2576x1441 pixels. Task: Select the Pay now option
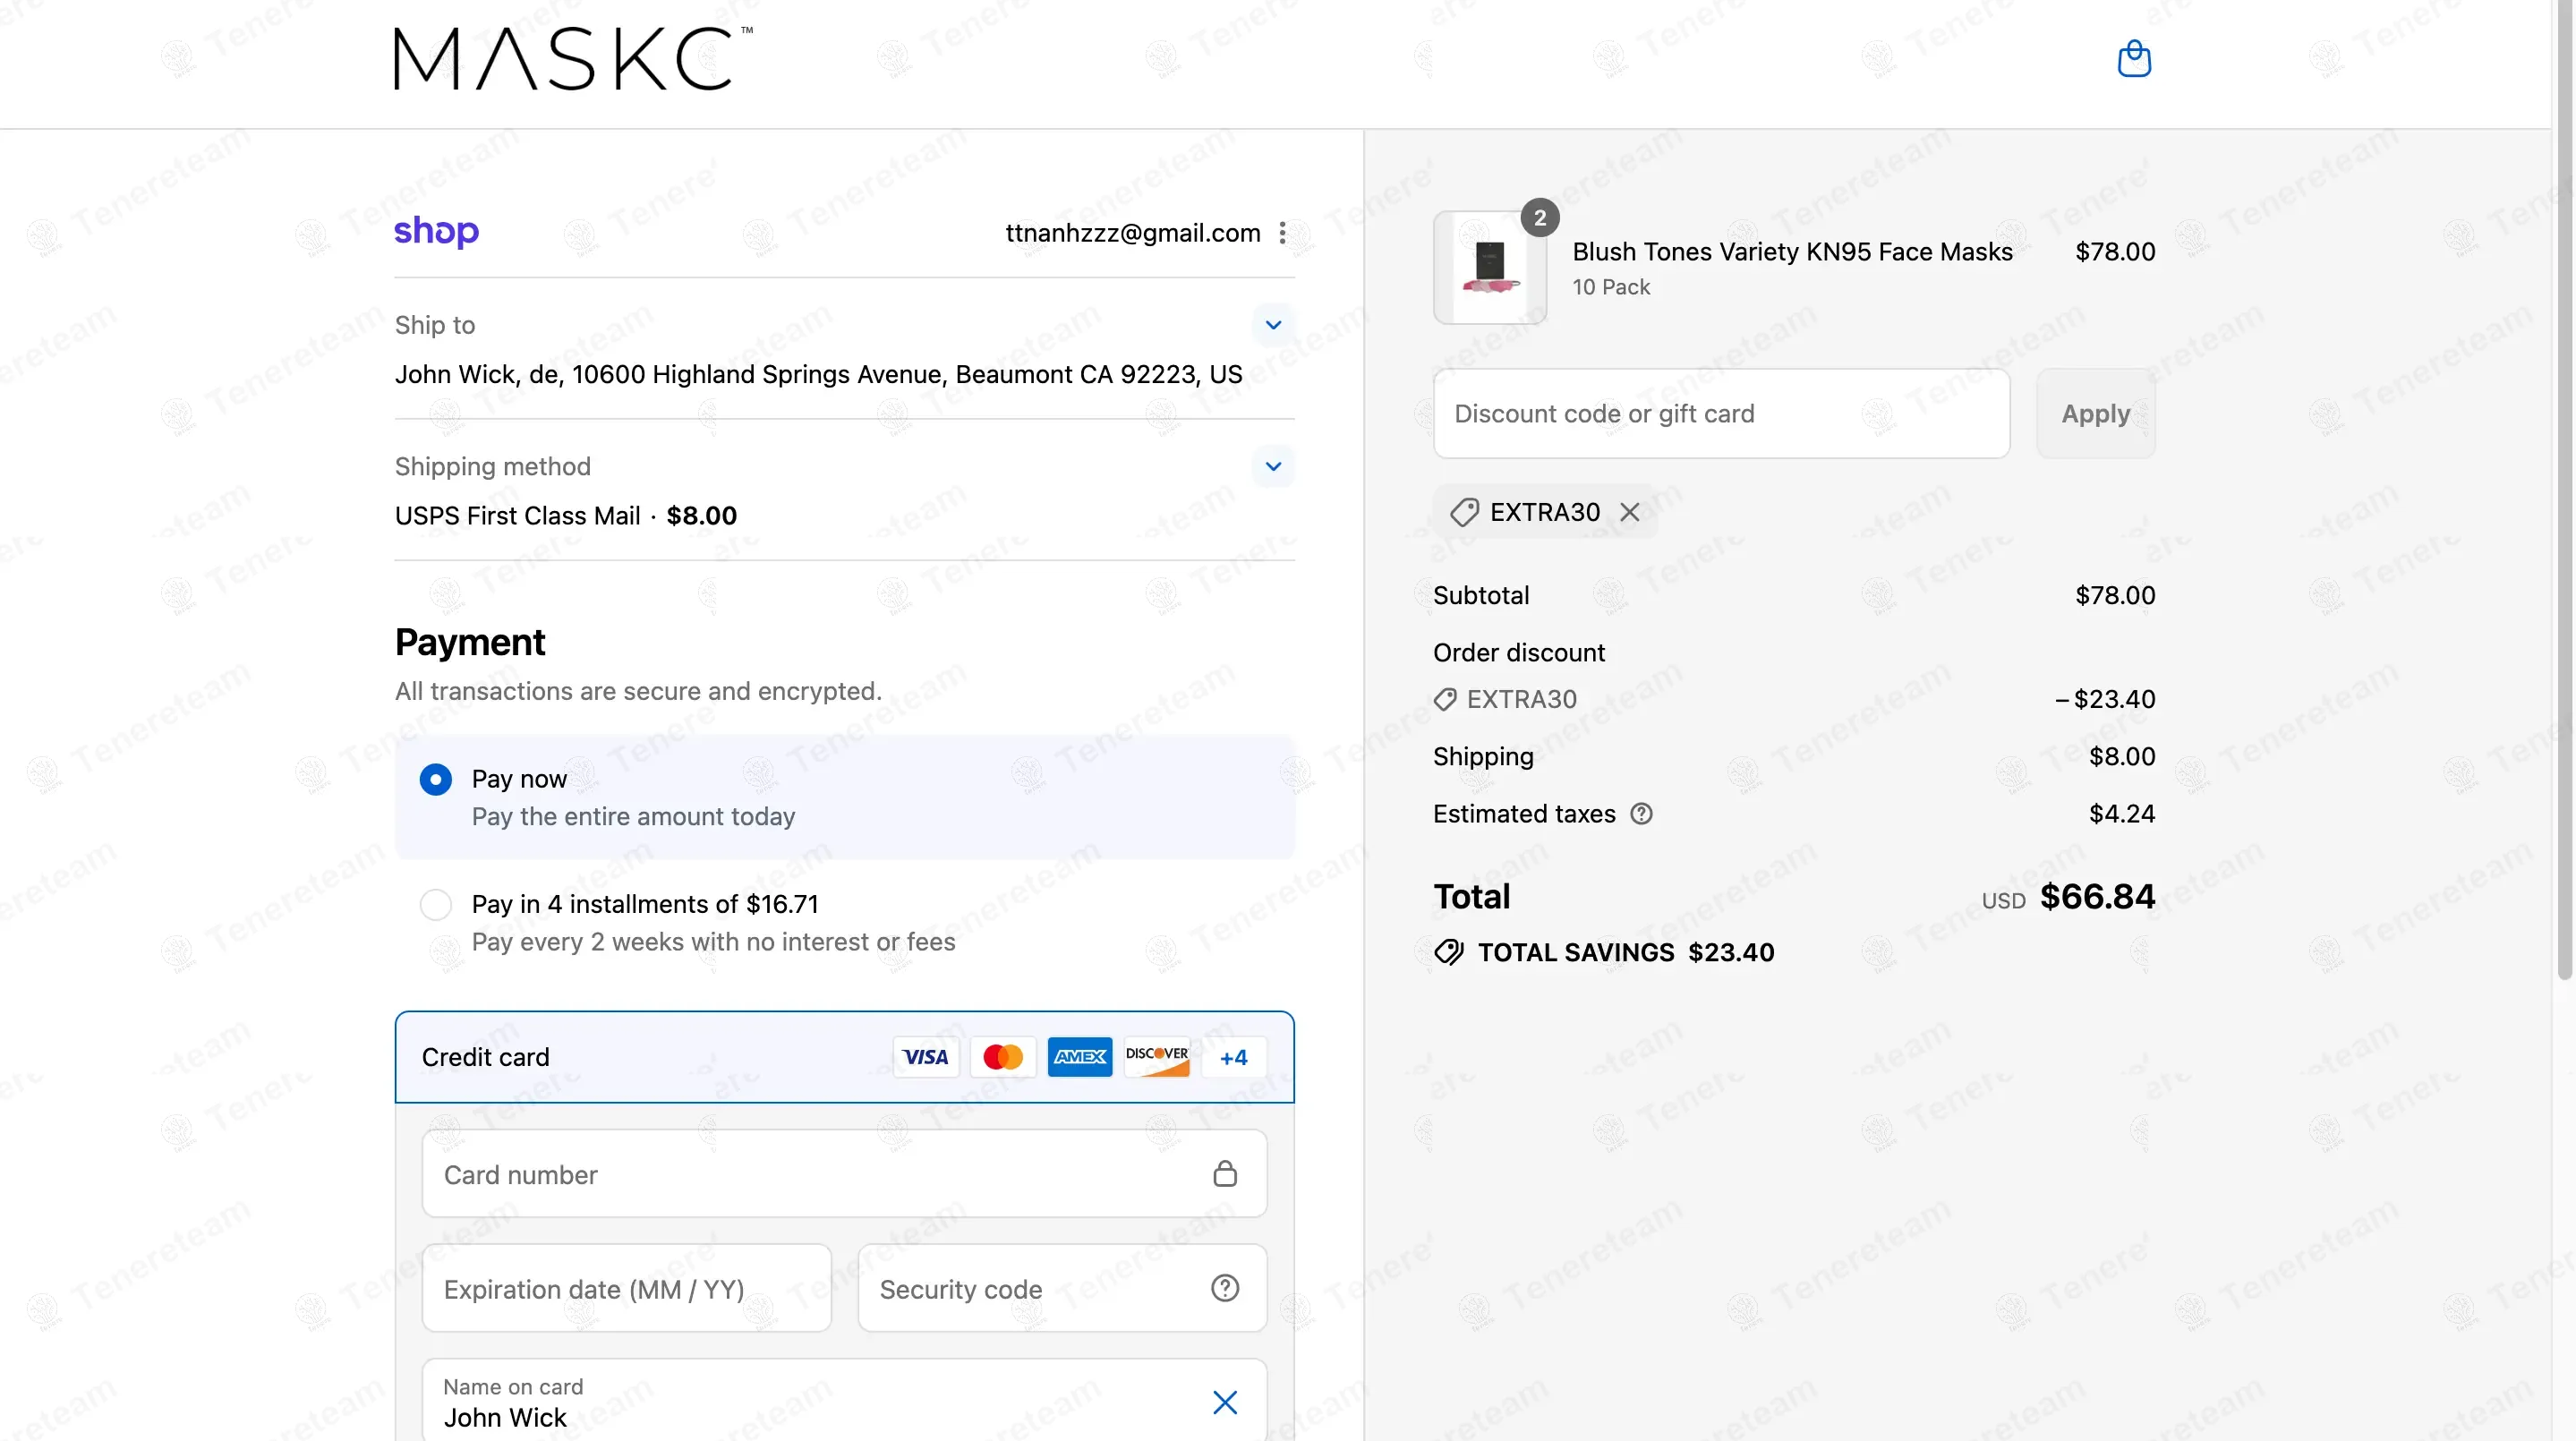tap(436, 779)
